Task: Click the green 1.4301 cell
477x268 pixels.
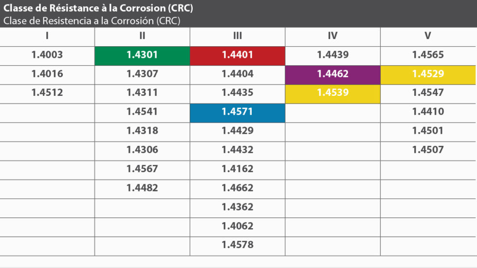Action: click(142, 55)
